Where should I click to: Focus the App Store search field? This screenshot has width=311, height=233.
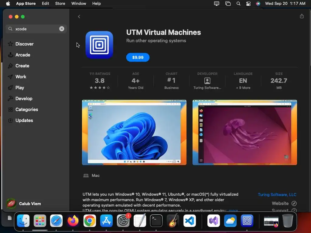tap(36, 29)
